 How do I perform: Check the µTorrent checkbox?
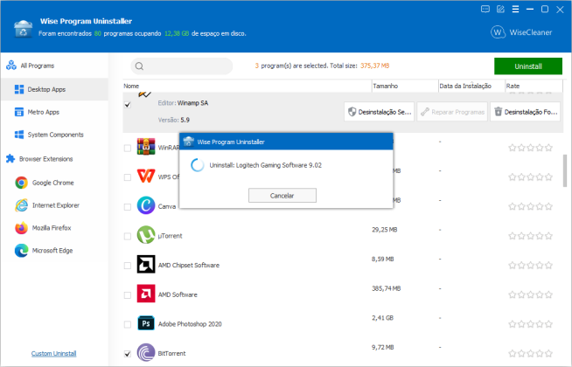pyautogui.click(x=128, y=236)
